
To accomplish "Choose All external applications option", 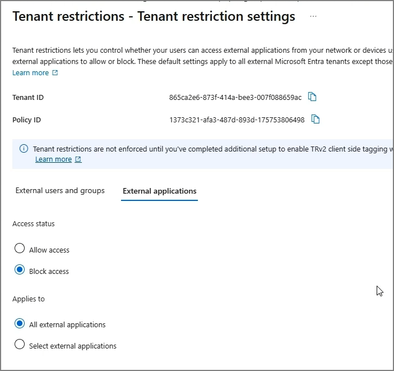I will [20, 323].
